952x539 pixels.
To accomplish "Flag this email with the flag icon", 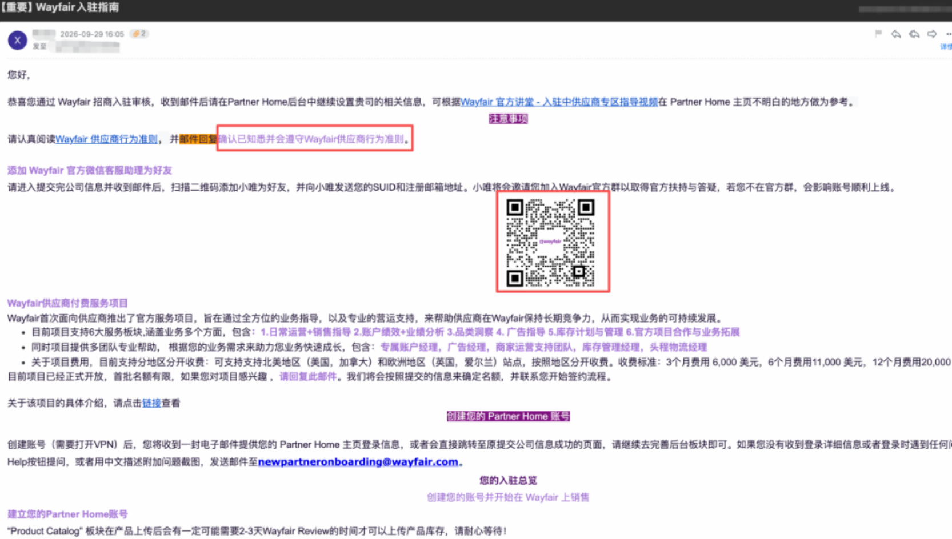I will pos(878,34).
